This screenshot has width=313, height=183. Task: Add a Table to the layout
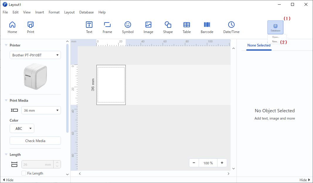[187, 27]
